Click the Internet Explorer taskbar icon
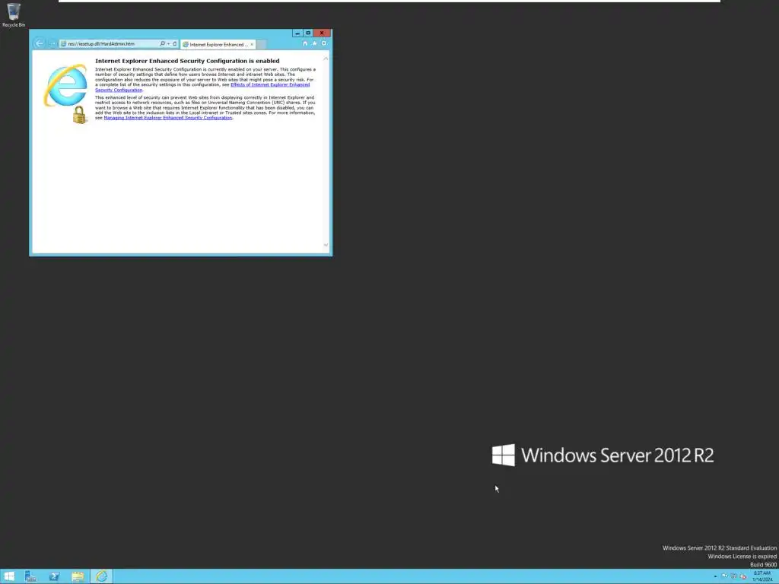This screenshot has height=584, width=779. click(102, 576)
